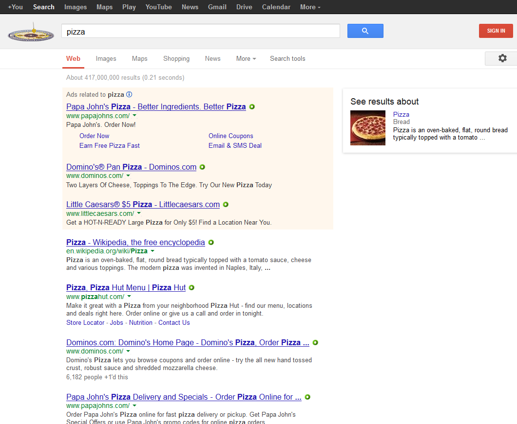Click the Pizza link in knowledge panel
Screen dimensions: 517x424
401,114
